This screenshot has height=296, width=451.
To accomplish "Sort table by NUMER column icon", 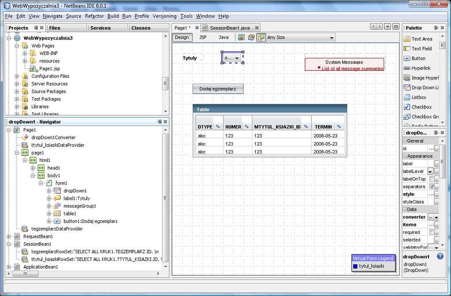I will click(x=247, y=127).
